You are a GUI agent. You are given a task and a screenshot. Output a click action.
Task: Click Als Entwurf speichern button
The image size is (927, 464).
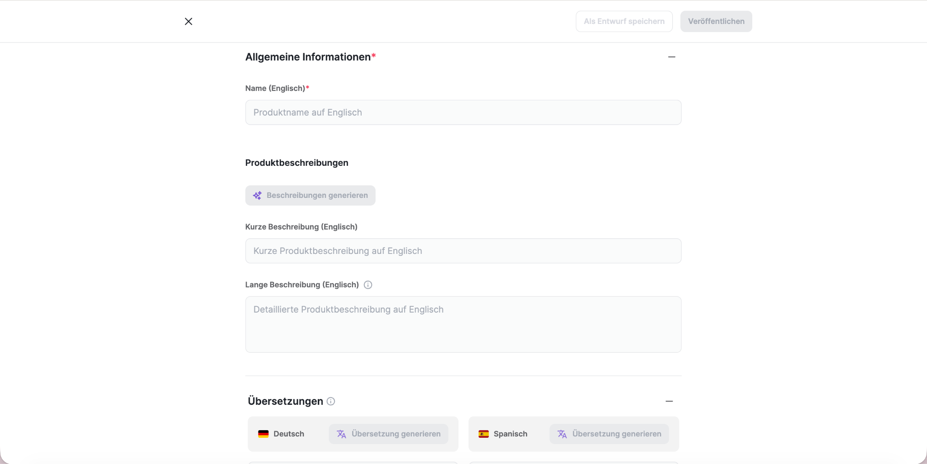pos(624,21)
